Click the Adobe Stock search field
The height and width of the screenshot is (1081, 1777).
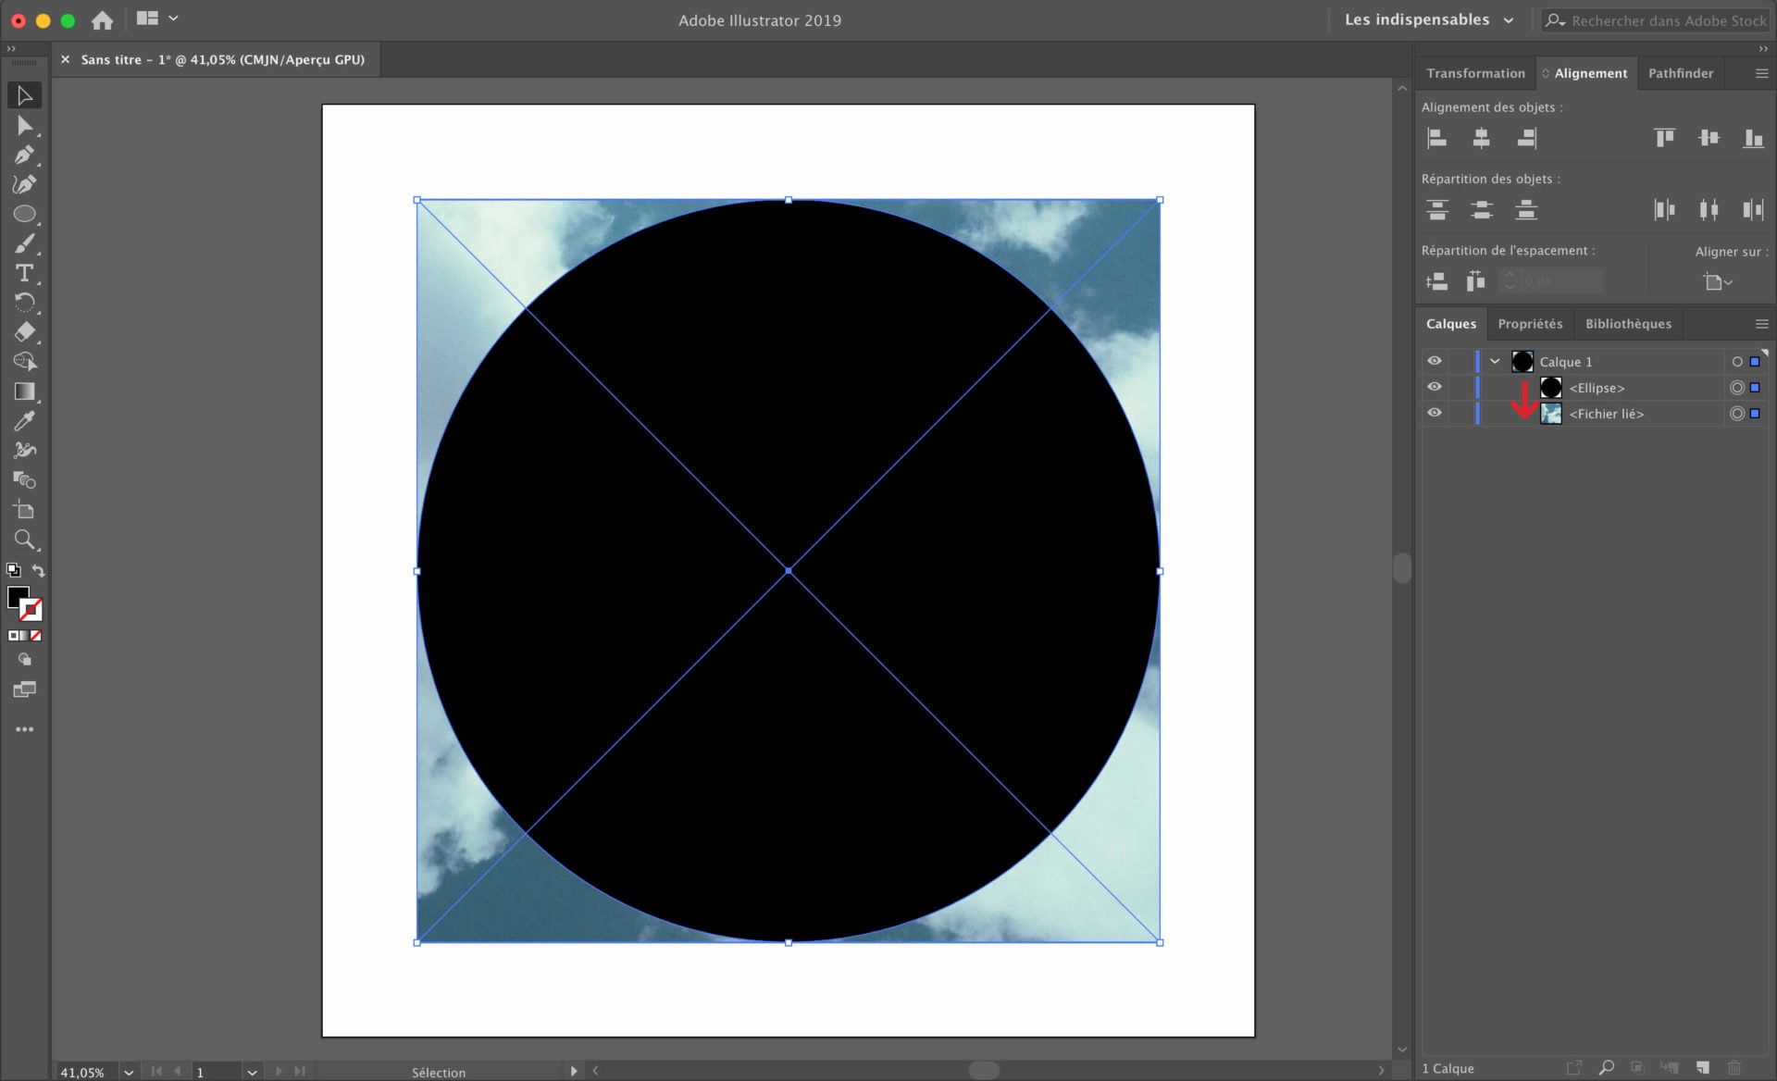pos(1667,20)
